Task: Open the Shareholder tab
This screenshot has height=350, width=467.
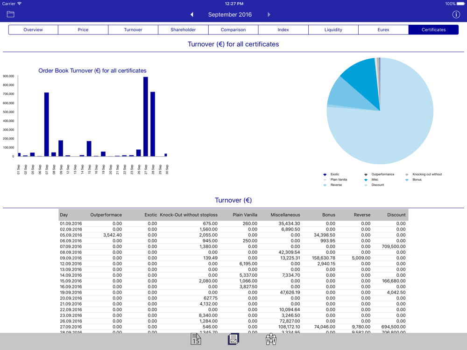Action: click(x=183, y=30)
